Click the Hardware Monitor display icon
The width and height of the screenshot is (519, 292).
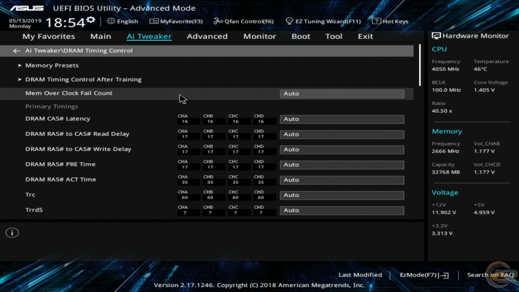click(436, 36)
